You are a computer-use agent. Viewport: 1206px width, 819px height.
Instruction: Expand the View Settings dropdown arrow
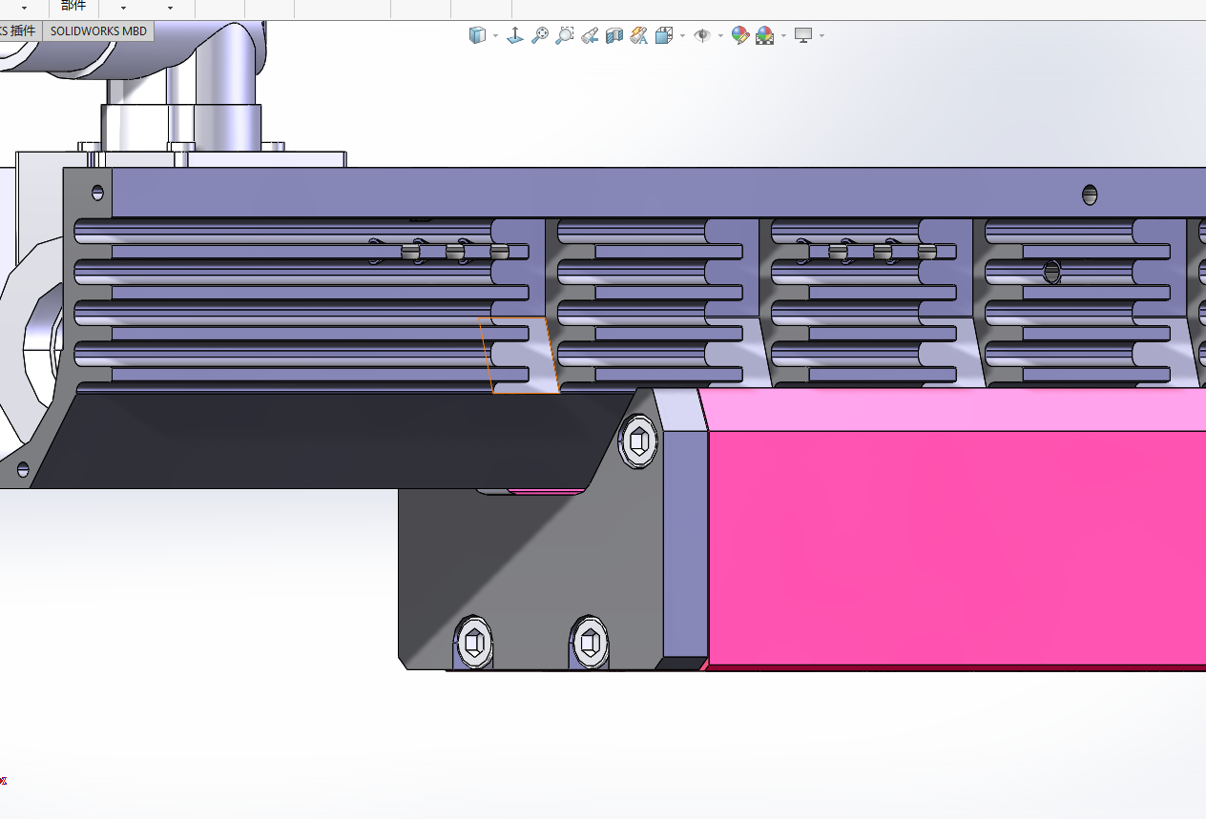pos(821,36)
